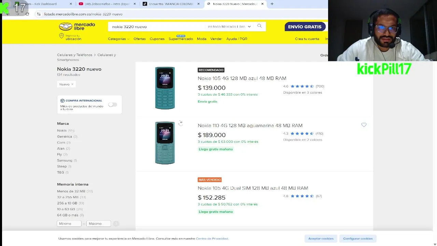Filter by brand Alan
437x246 pixels.
coord(64,149)
